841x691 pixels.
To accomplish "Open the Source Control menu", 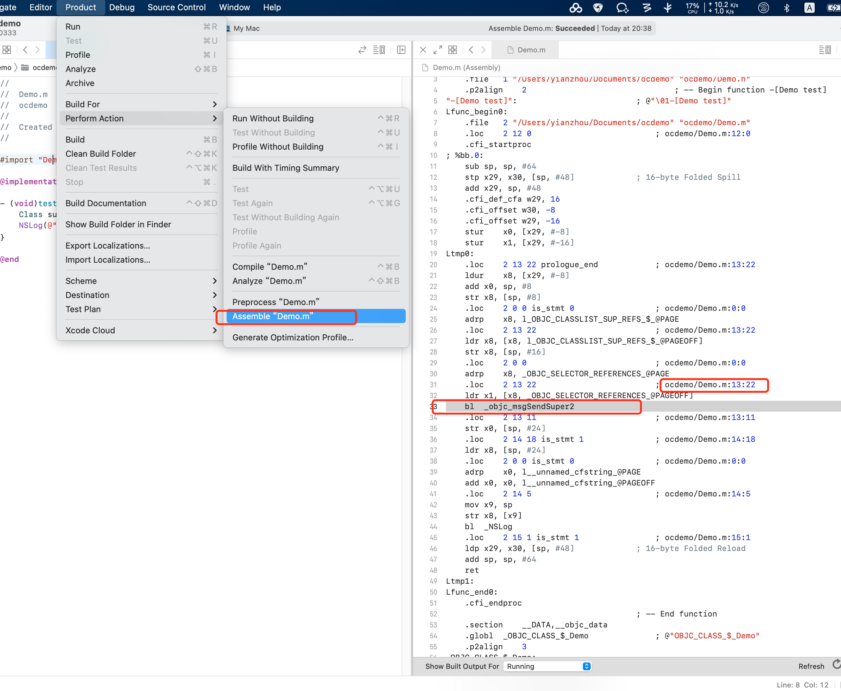I will point(177,8).
